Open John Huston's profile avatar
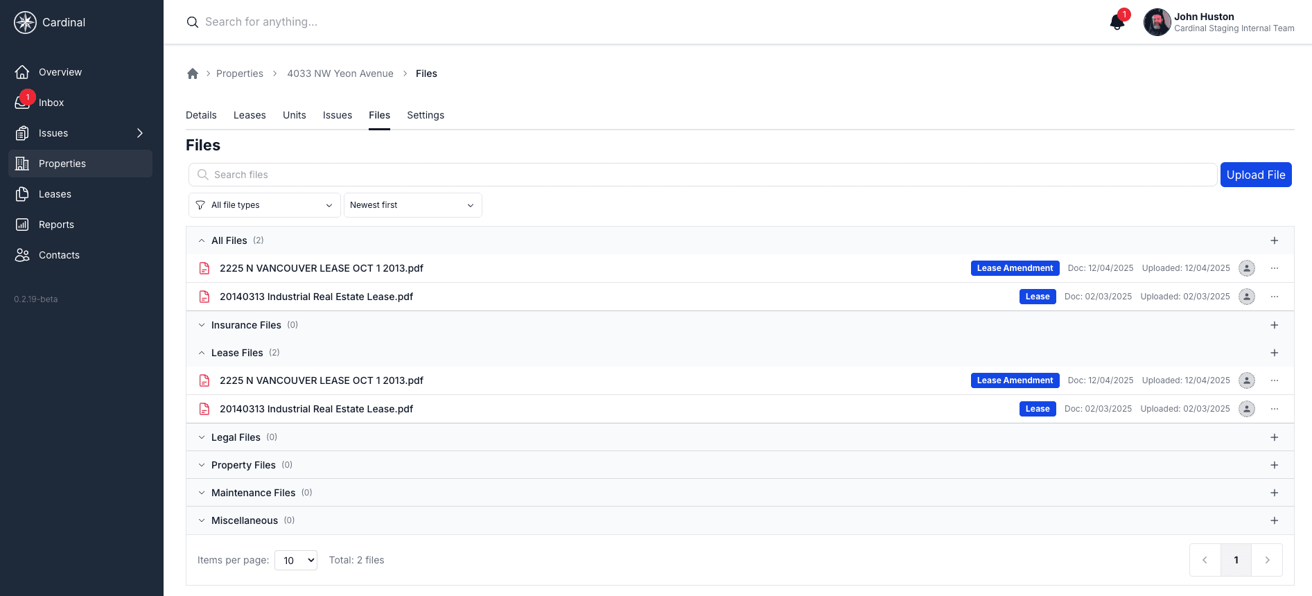The image size is (1312, 596). [1157, 22]
